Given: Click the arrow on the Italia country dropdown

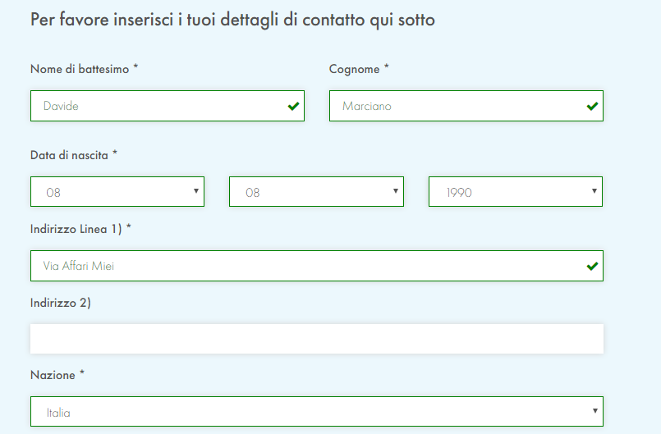Looking at the screenshot, I should pyautogui.click(x=594, y=411).
